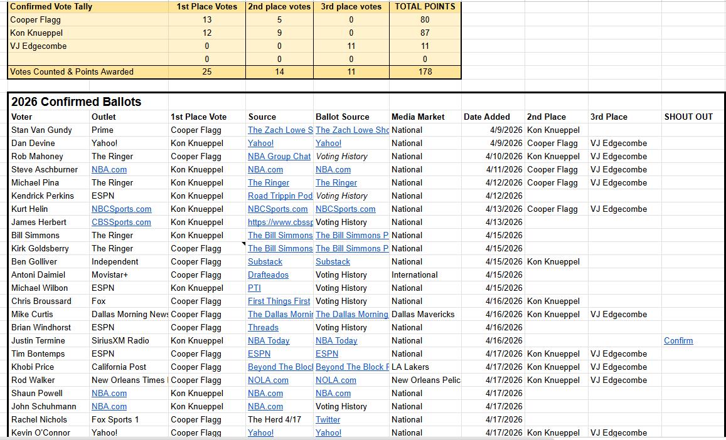This screenshot has height=440, width=726.
Task: Open the ESPN source link for Tim Bontemps
Action: 259,354
